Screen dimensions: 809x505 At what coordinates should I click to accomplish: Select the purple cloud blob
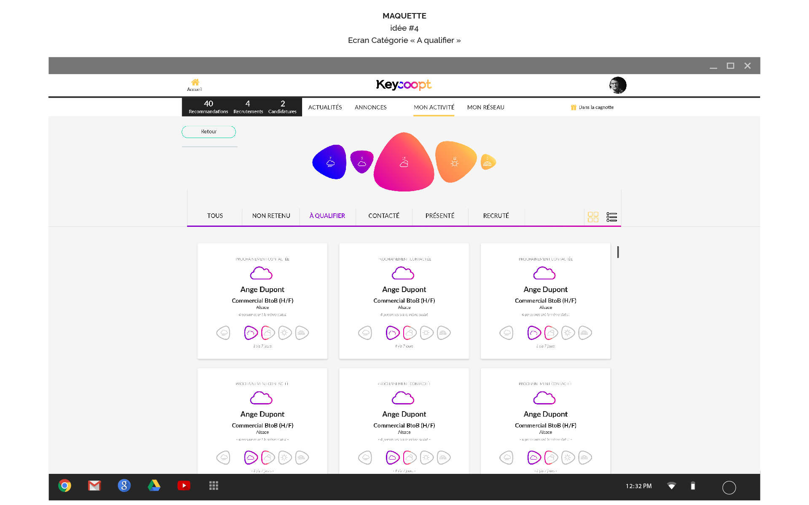tap(362, 161)
